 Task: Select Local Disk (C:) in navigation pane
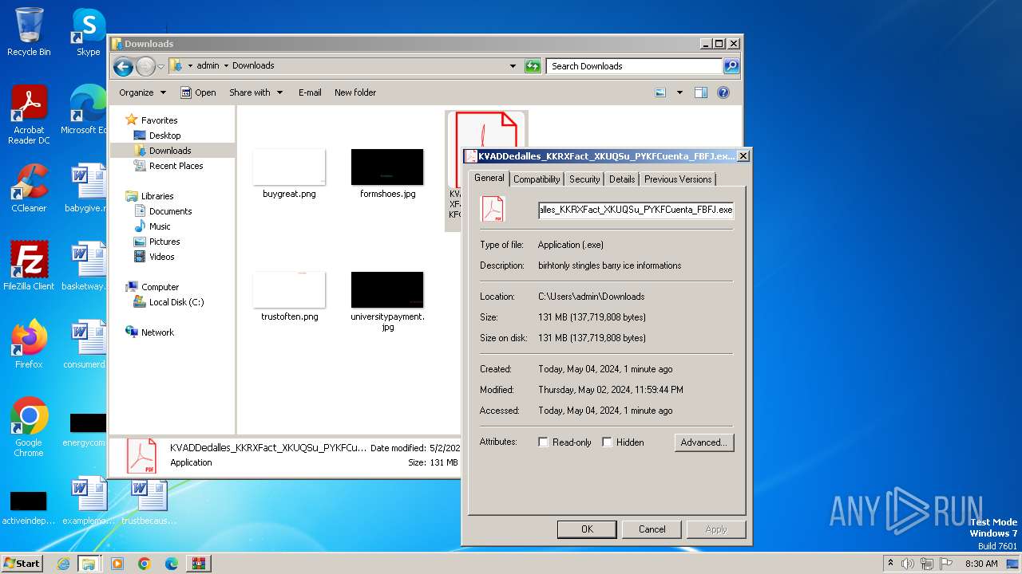point(176,302)
